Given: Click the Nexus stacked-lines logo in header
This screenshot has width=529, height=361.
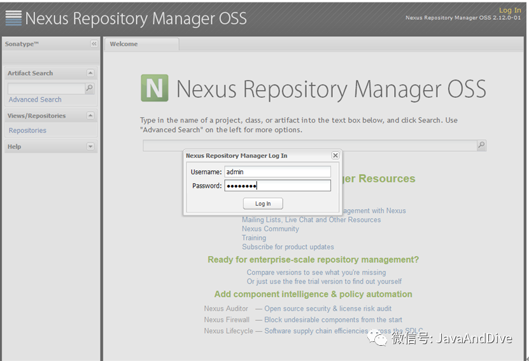Looking at the screenshot, I should (13, 18).
